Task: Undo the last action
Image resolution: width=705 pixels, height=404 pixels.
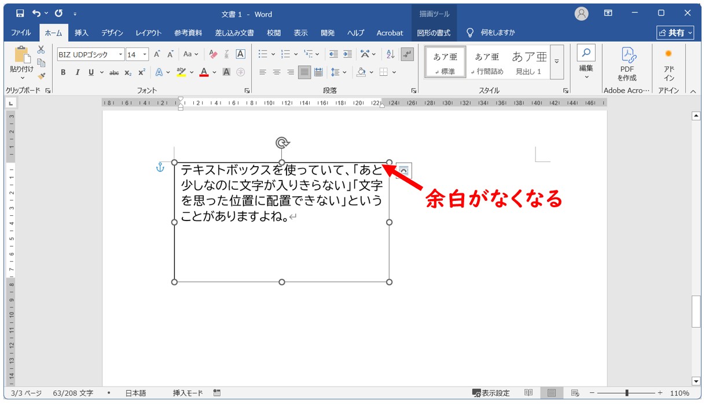Action: [37, 13]
